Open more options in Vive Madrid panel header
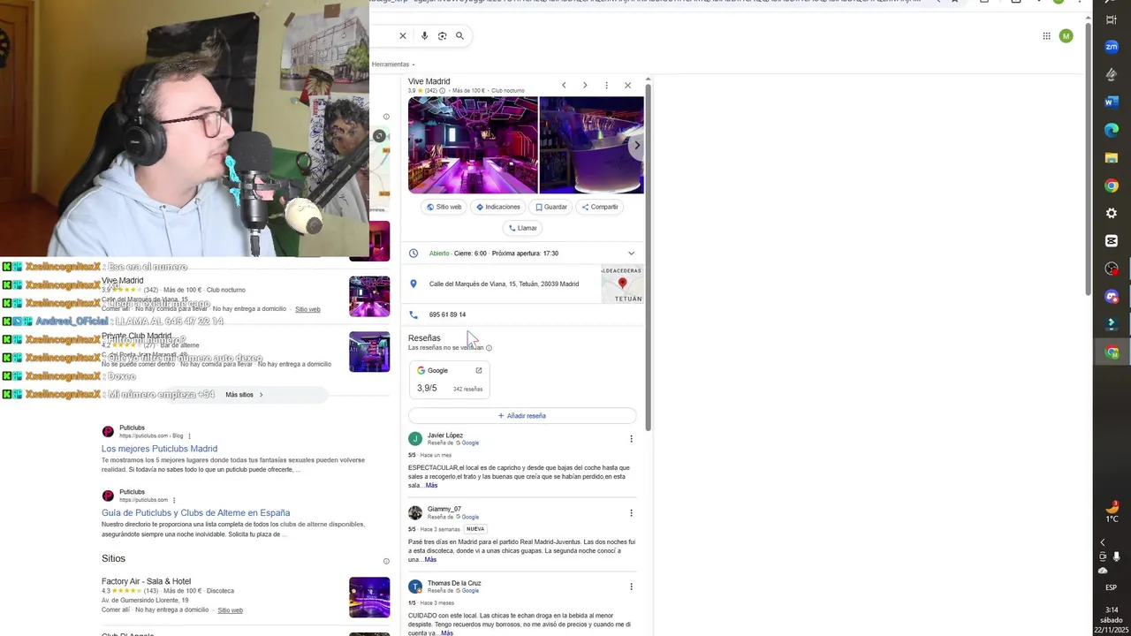Viewport: 1131px width, 636px height. click(x=606, y=86)
